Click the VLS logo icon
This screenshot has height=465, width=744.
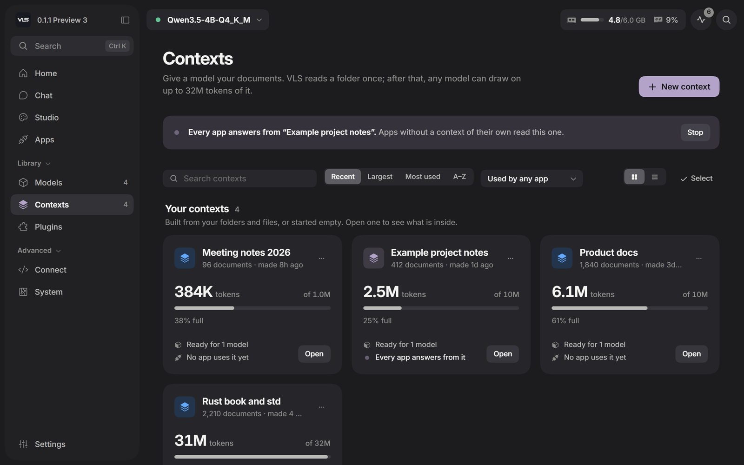pos(23,20)
